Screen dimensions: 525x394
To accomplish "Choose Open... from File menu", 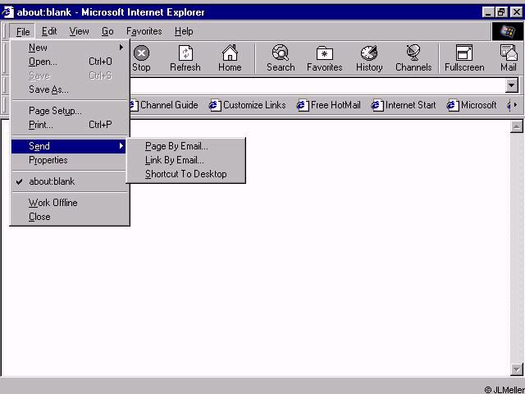I will pyautogui.click(x=69, y=62).
